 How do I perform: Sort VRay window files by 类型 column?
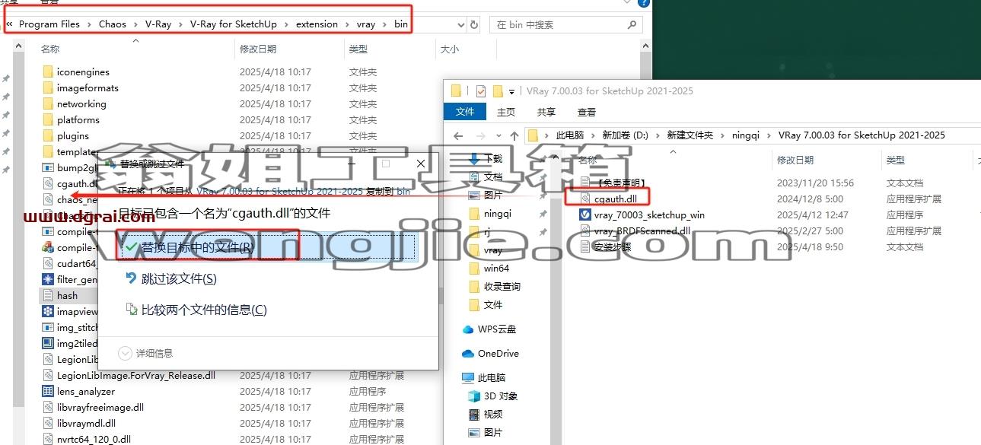pos(896,160)
